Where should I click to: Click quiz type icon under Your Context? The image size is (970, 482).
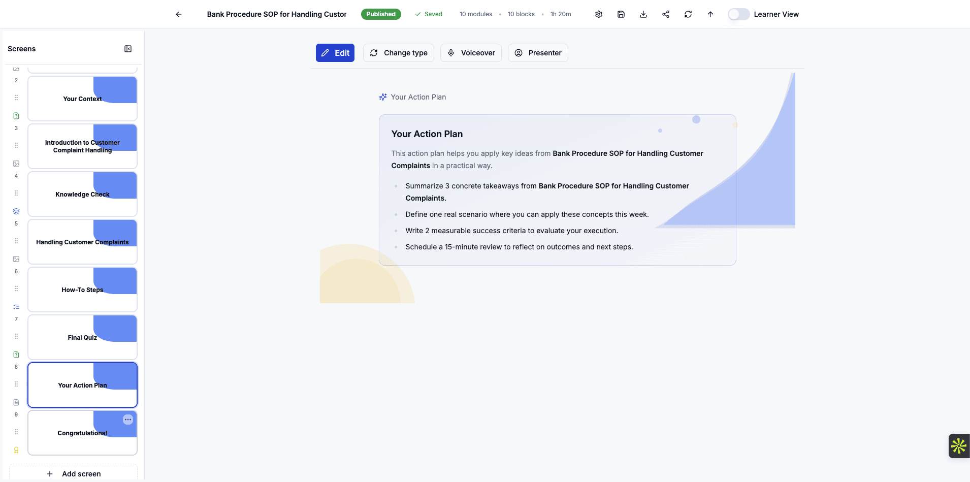[16, 116]
